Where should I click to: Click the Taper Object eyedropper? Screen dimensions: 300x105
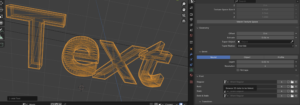(x=292, y=42)
